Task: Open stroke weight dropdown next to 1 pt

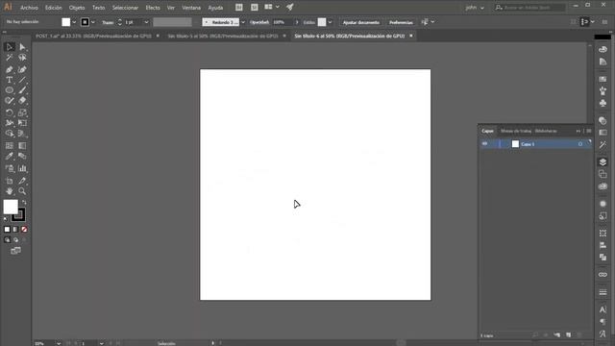Action: [x=146, y=22]
